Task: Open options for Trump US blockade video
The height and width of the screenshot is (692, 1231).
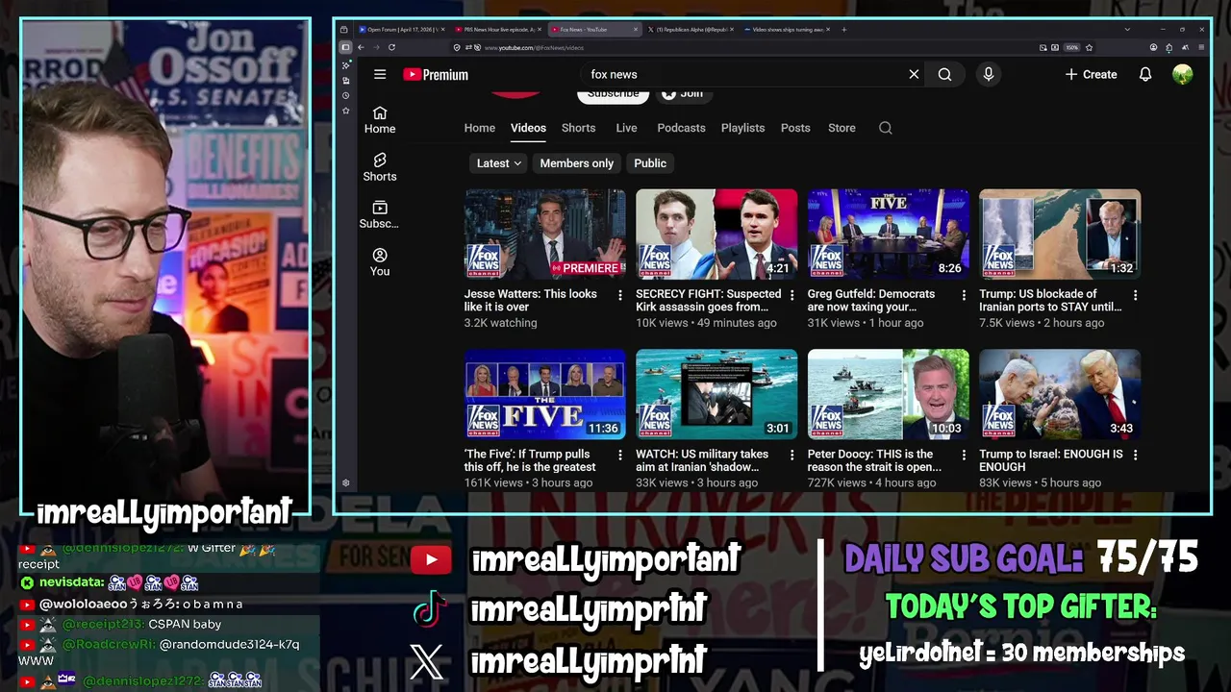Action: pyautogui.click(x=1135, y=295)
